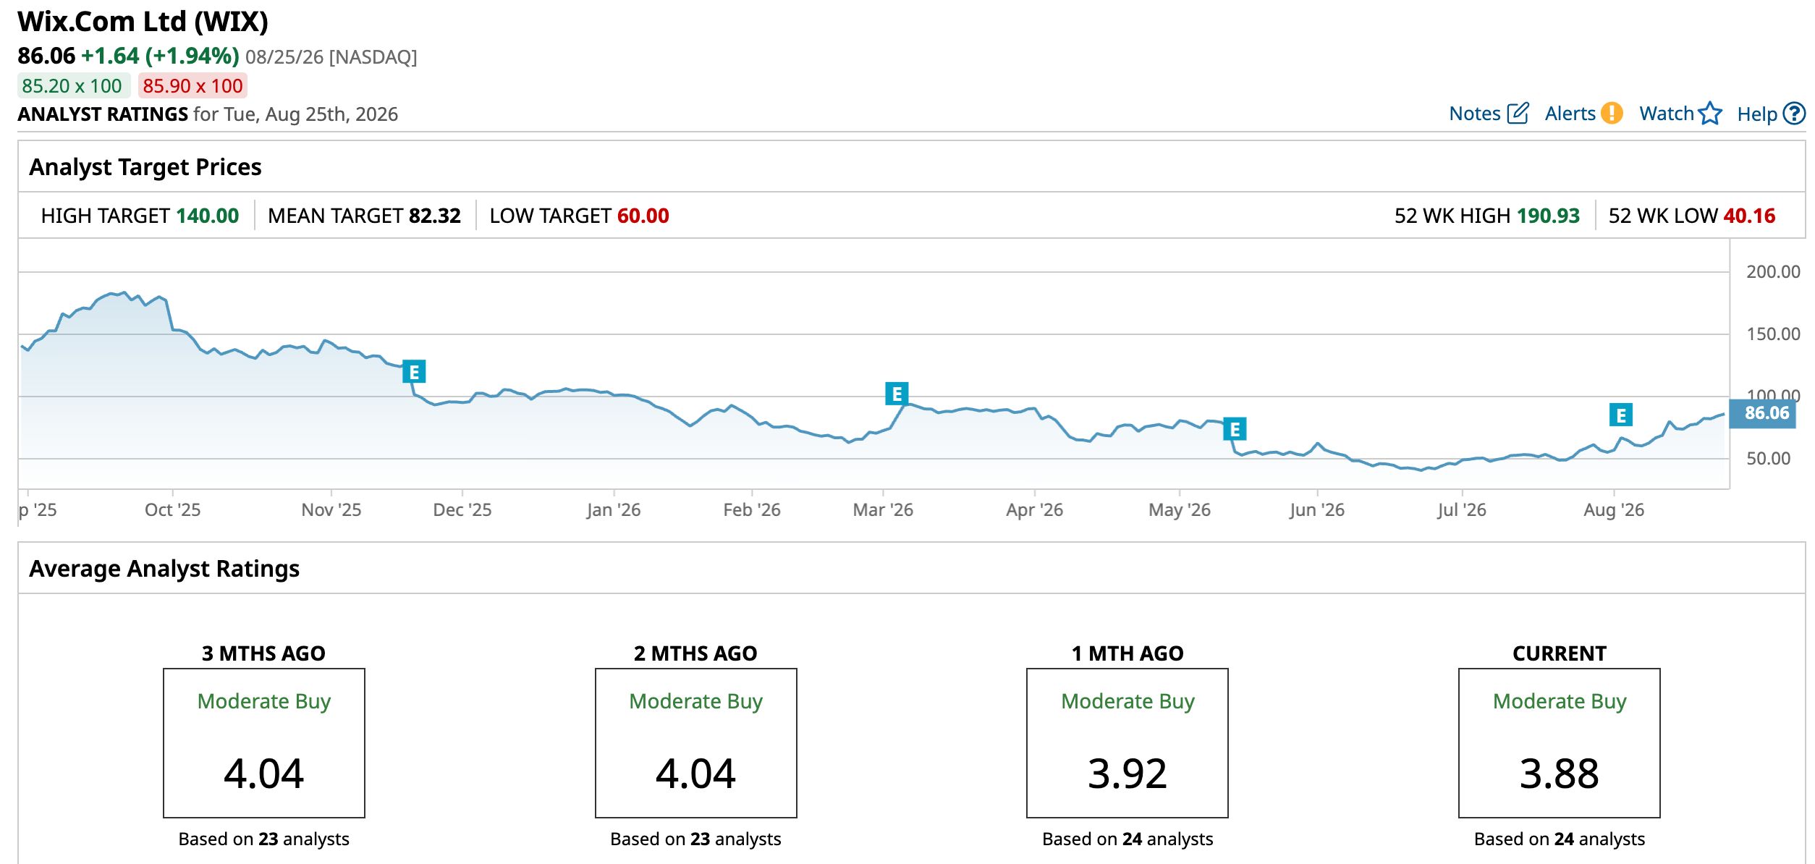The height and width of the screenshot is (864, 1815).
Task: Click Moderate Buy in the 1 MTH AGO box
Action: (x=1127, y=701)
